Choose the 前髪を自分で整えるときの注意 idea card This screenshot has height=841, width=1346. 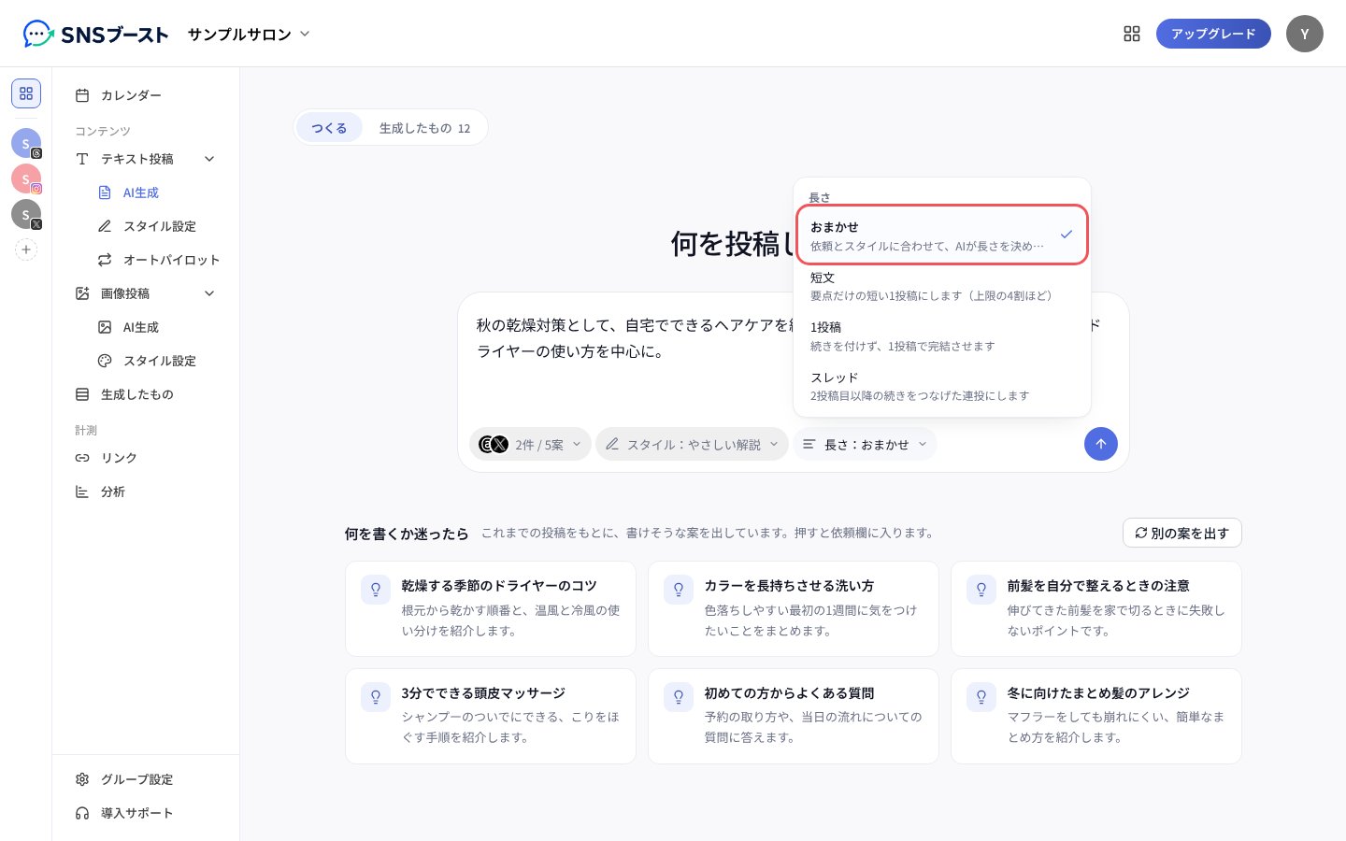coord(1096,608)
